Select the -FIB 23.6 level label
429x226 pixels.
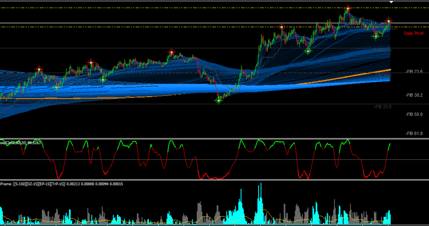(x=414, y=71)
